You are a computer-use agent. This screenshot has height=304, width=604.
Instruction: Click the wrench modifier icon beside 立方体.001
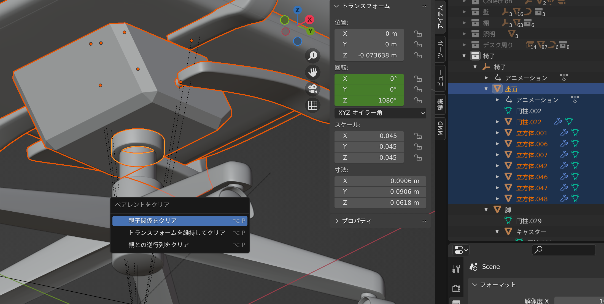click(x=564, y=133)
